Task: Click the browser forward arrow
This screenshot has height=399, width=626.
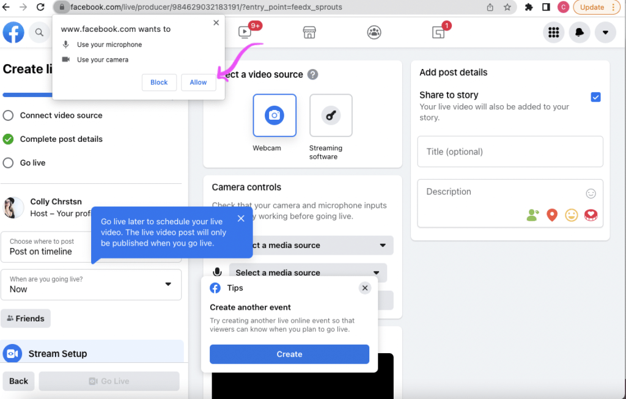Action: [x=23, y=7]
